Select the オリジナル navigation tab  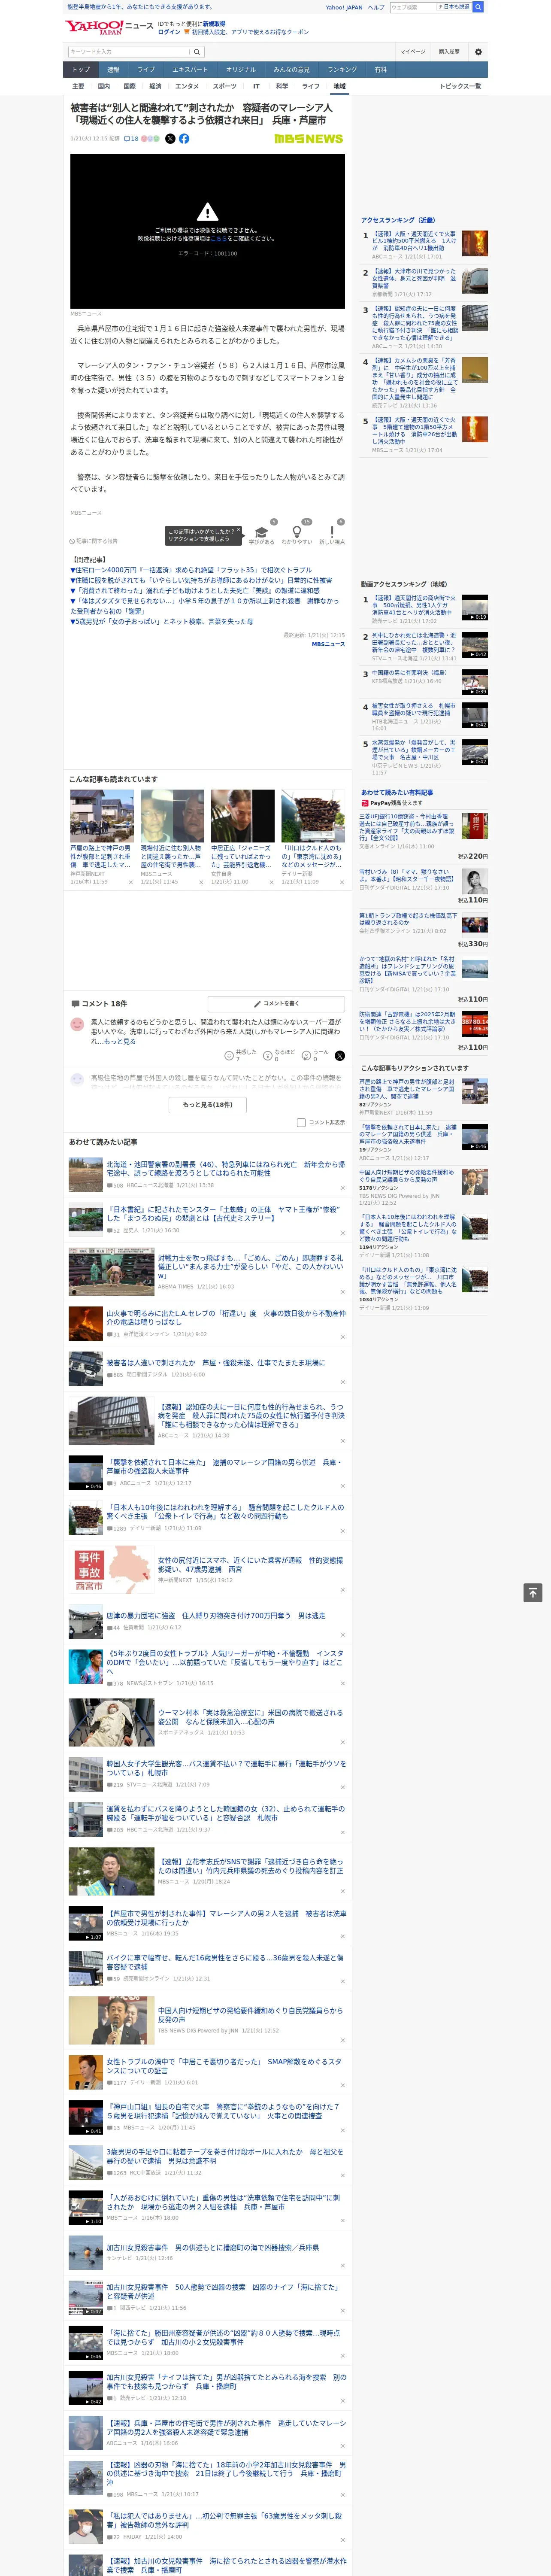(241, 70)
